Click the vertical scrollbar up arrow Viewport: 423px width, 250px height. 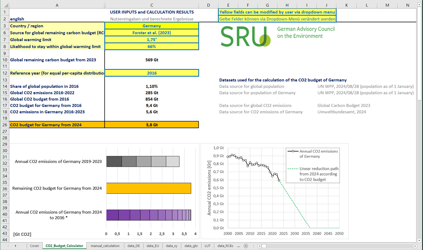tap(419, 5)
